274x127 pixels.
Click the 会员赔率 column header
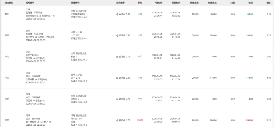tap(120, 2)
